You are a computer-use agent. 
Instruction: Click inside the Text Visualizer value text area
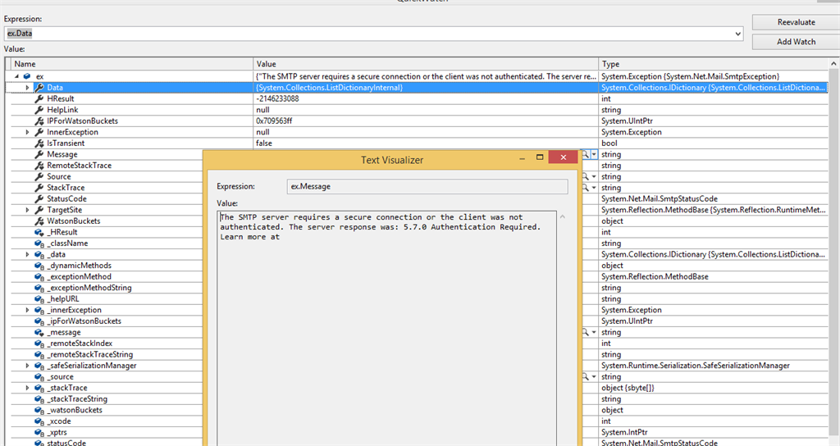387,328
